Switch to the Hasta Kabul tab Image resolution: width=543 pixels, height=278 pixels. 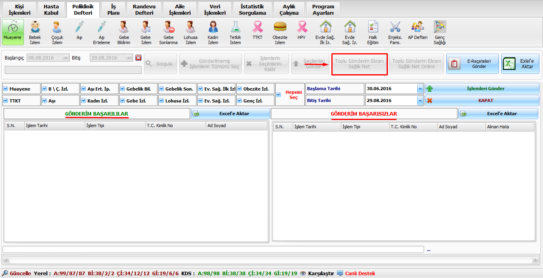(x=51, y=10)
